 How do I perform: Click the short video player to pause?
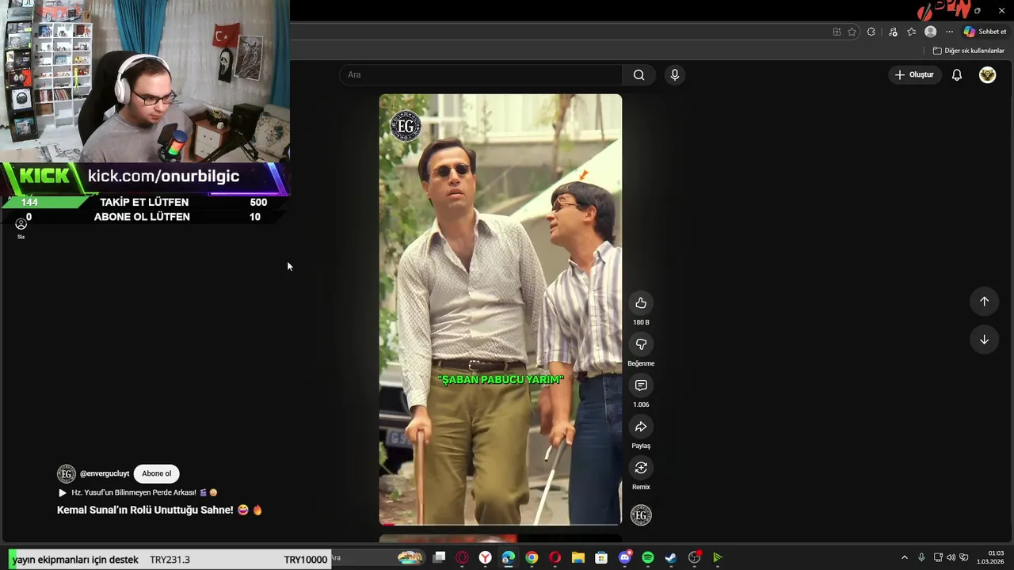tap(500, 309)
